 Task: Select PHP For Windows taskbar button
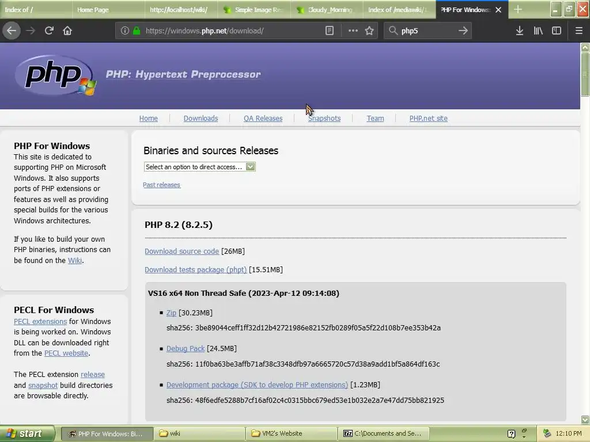click(x=107, y=433)
